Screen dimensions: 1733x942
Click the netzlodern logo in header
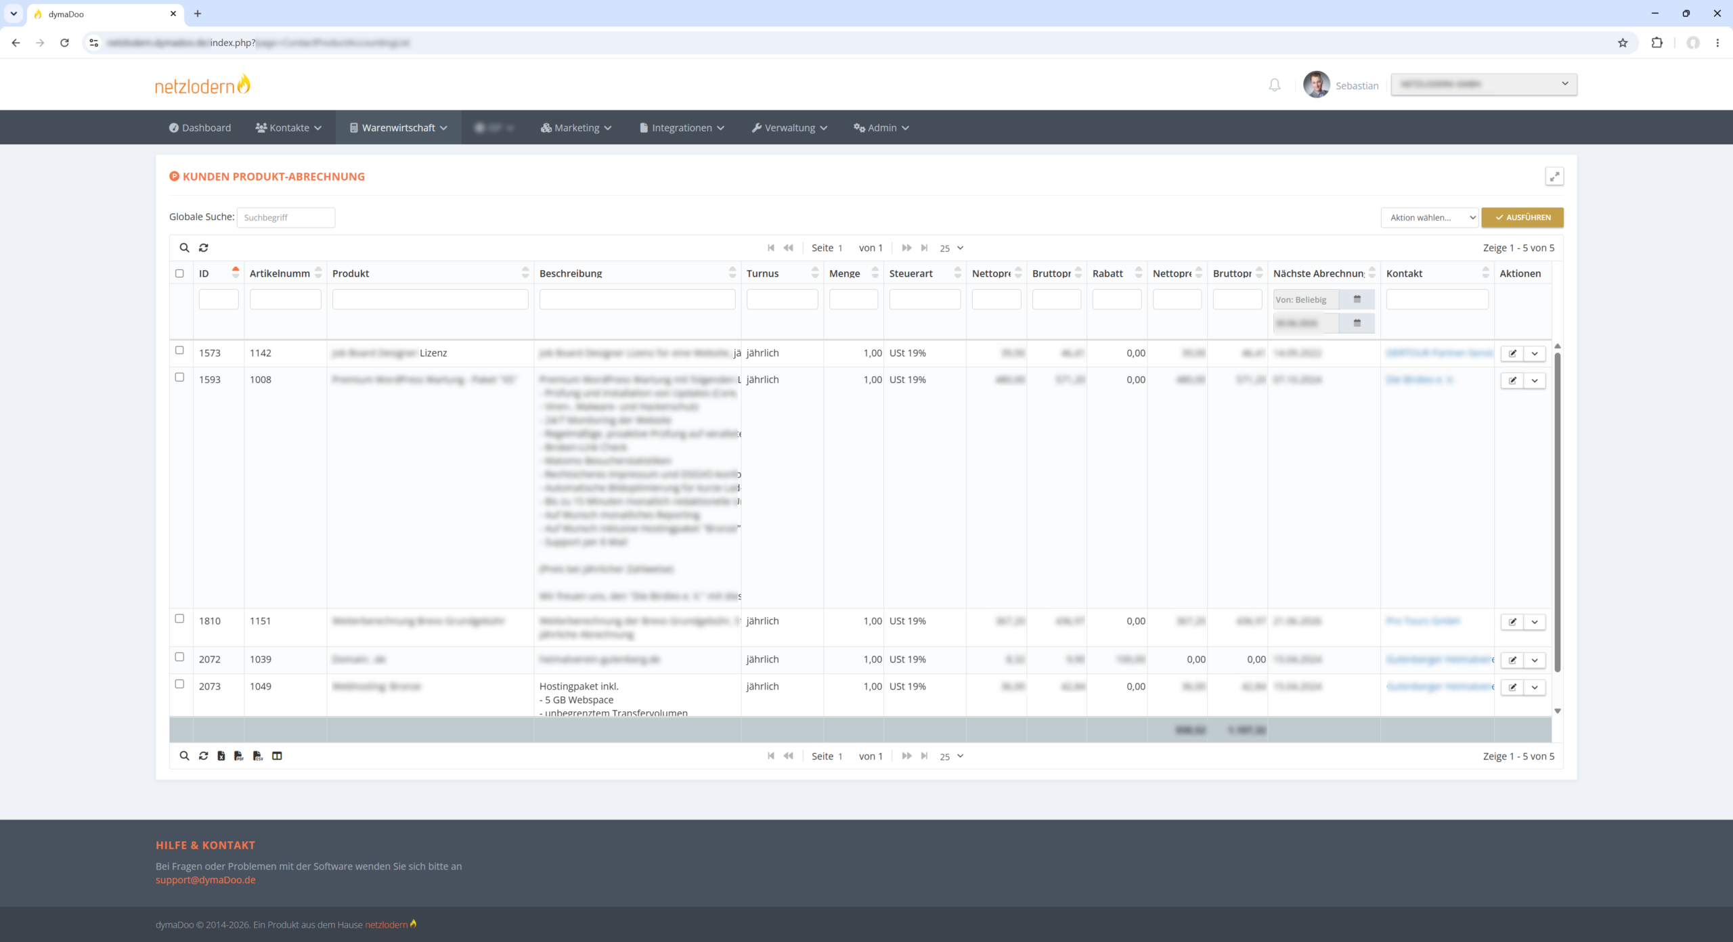coord(203,85)
